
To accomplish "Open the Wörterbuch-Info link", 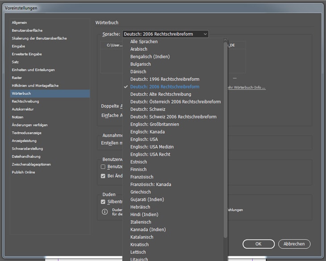I will pyautogui.click(x=247, y=87).
